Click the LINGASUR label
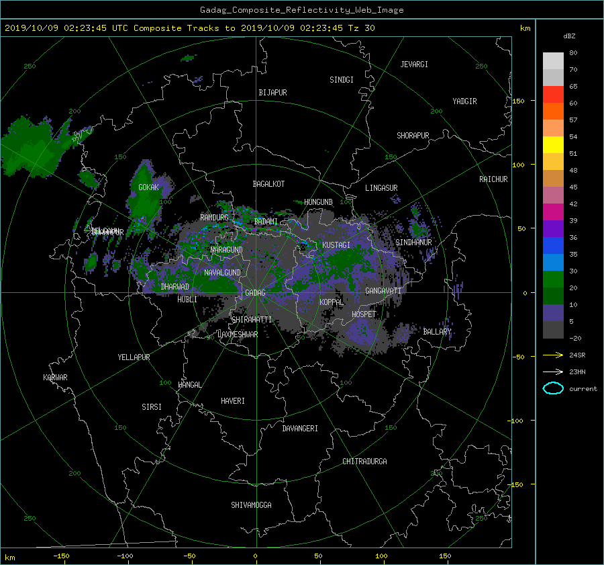The image size is (604, 565). [381, 188]
